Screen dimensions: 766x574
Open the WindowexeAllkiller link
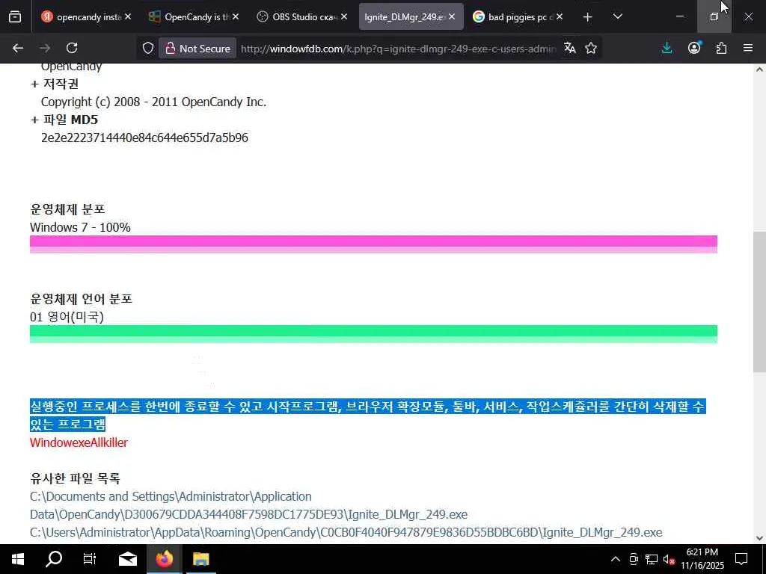point(79,442)
